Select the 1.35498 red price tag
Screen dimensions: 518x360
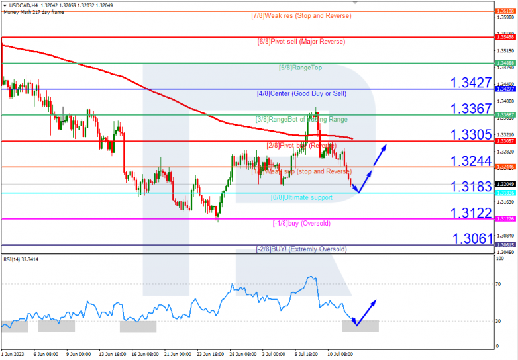(x=505, y=37)
